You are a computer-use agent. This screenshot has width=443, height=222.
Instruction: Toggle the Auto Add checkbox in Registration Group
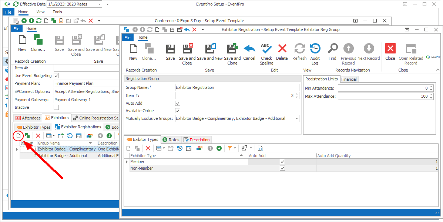pos(178,103)
